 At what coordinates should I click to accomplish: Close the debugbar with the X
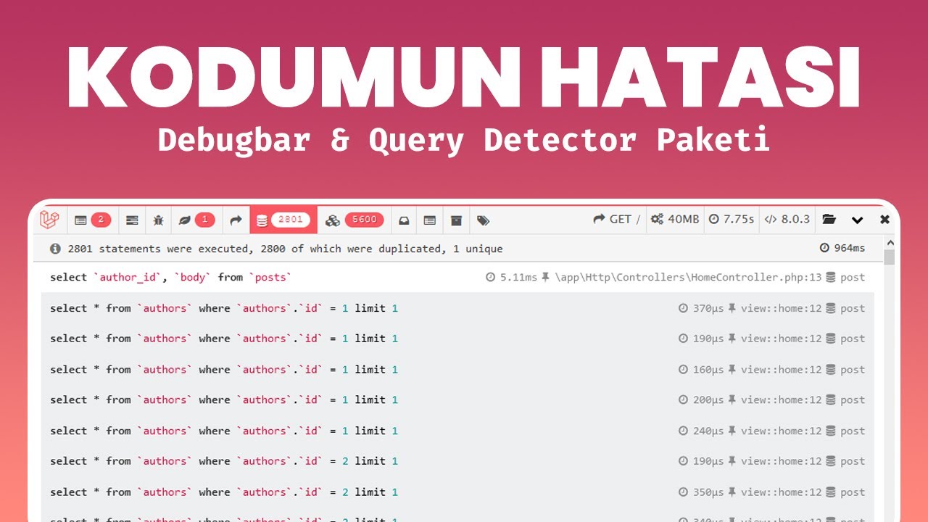pyautogui.click(x=884, y=220)
